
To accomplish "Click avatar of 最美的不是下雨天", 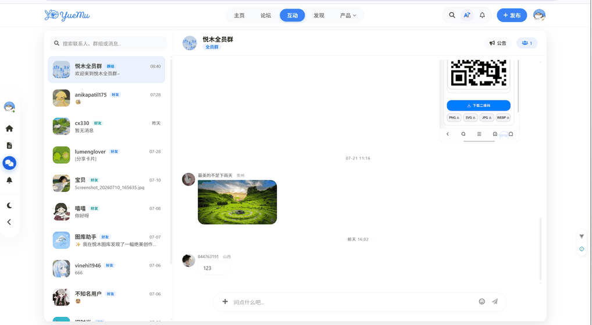I will click(x=188, y=179).
